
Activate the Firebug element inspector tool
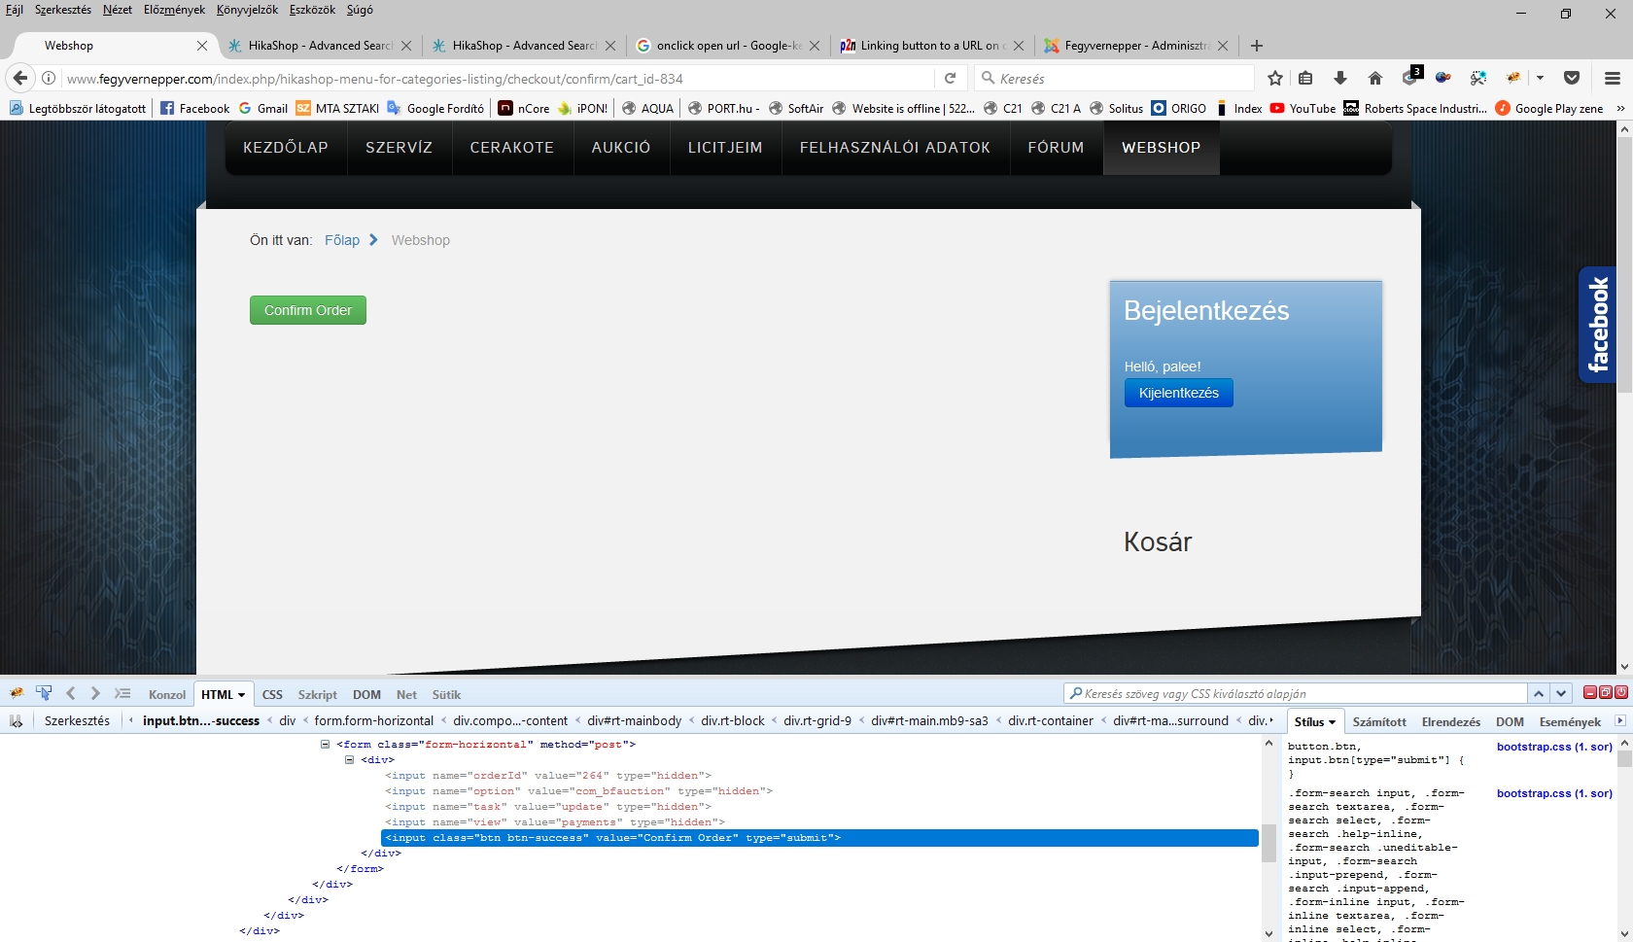44,693
